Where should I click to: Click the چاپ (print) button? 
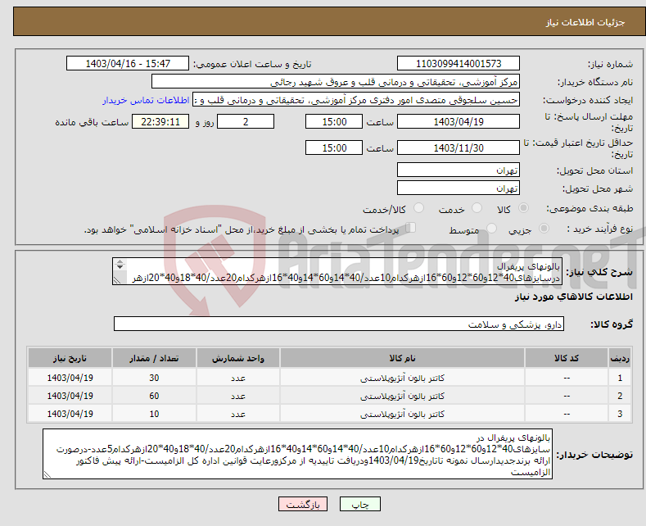click(x=359, y=504)
